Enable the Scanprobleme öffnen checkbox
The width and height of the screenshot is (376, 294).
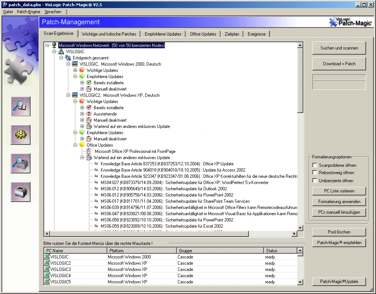315,165
